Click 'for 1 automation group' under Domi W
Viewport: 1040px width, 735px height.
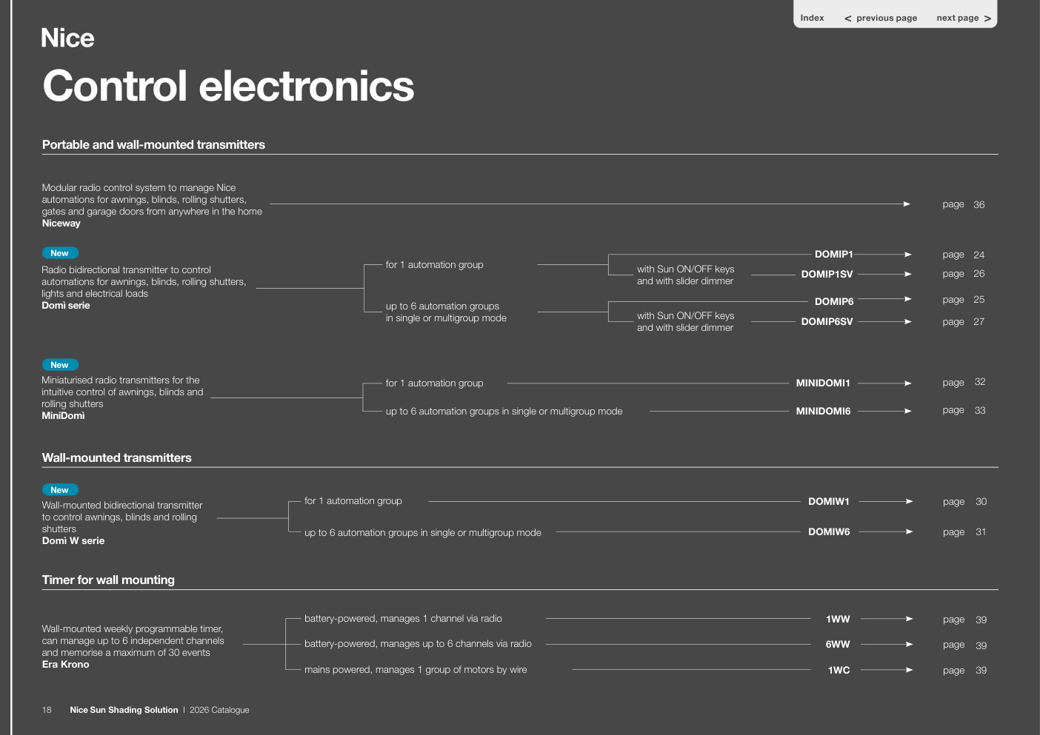point(353,501)
